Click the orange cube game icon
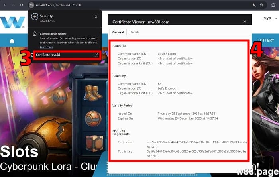 [94, 143]
